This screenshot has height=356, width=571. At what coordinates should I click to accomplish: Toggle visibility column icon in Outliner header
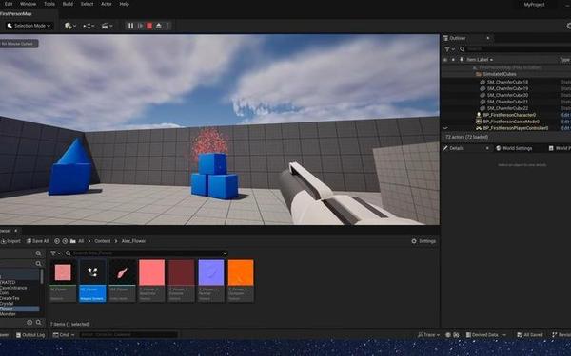(445, 60)
